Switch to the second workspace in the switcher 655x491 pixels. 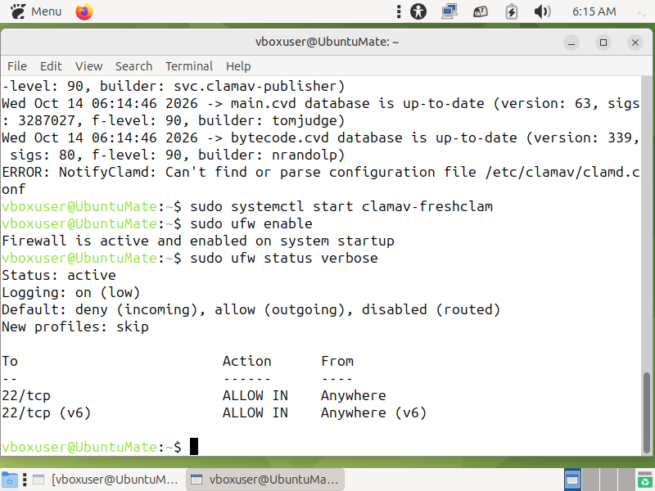(590, 480)
